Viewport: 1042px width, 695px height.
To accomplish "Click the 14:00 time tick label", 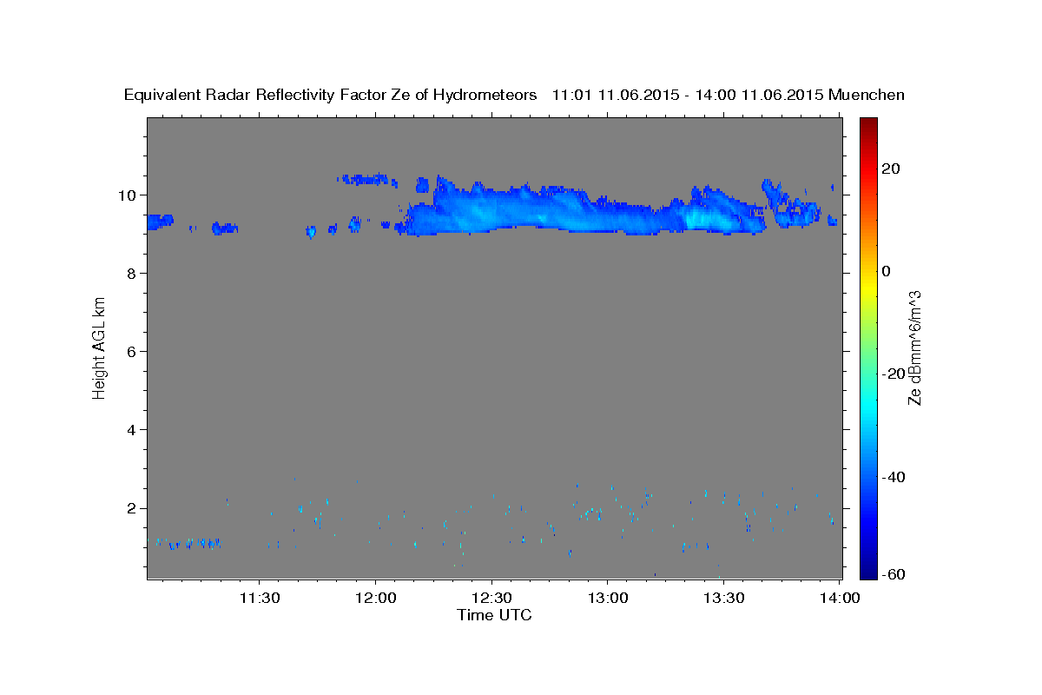I will pyautogui.click(x=840, y=599).
